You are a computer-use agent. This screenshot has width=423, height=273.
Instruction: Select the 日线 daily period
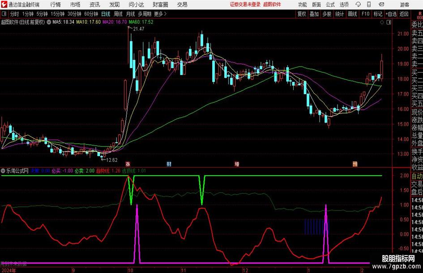point(106,14)
